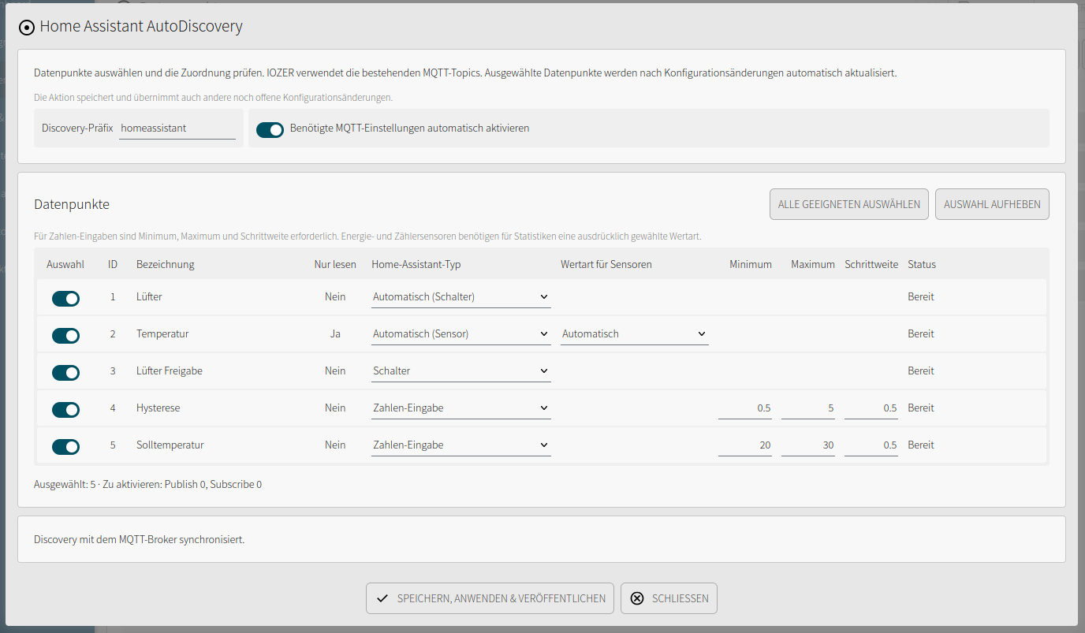The height and width of the screenshot is (633, 1085).
Task: Click the circled X icon on Schliessen
Action: coord(637,598)
